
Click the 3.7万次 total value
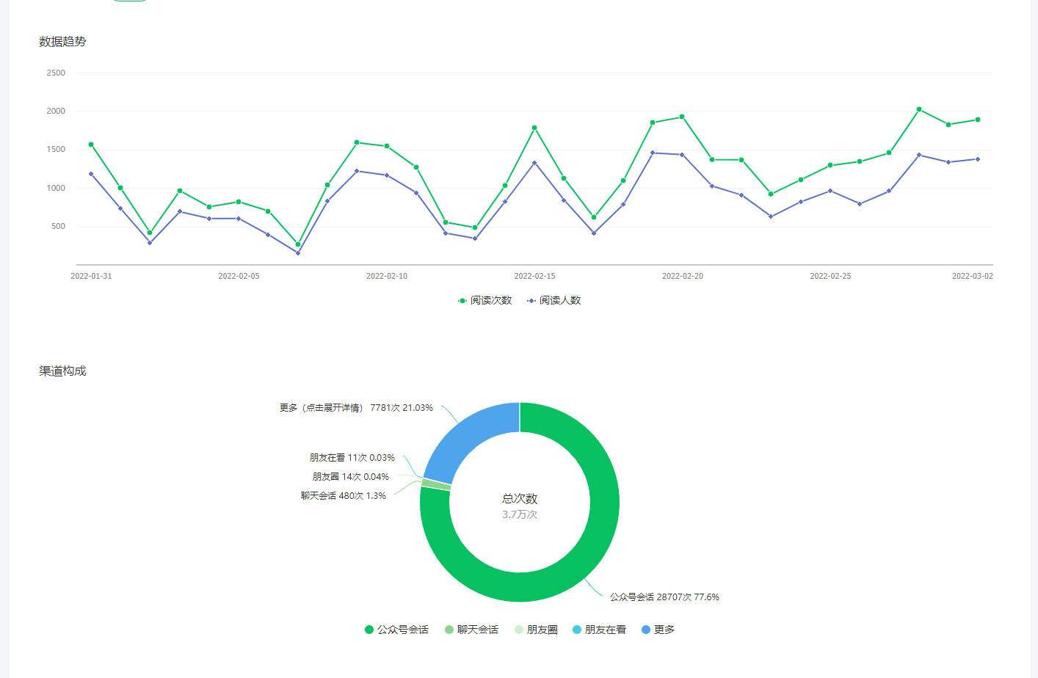pos(520,514)
